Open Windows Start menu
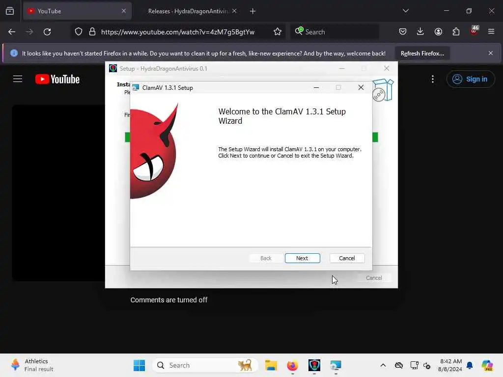 (x=139, y=365)
